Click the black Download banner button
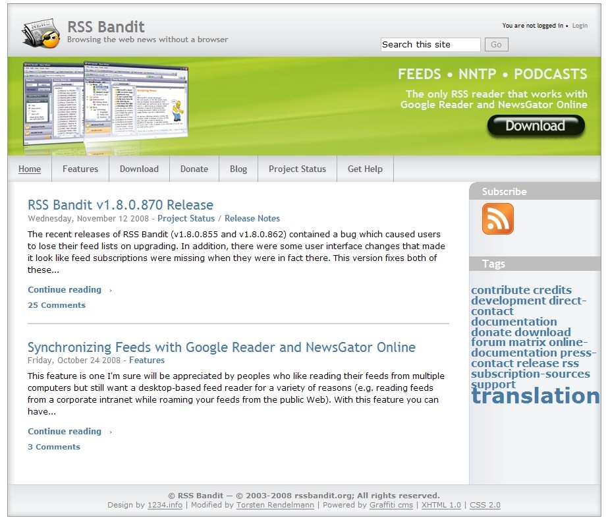Viewport: 606px width, 520px height. pos(536,126)
